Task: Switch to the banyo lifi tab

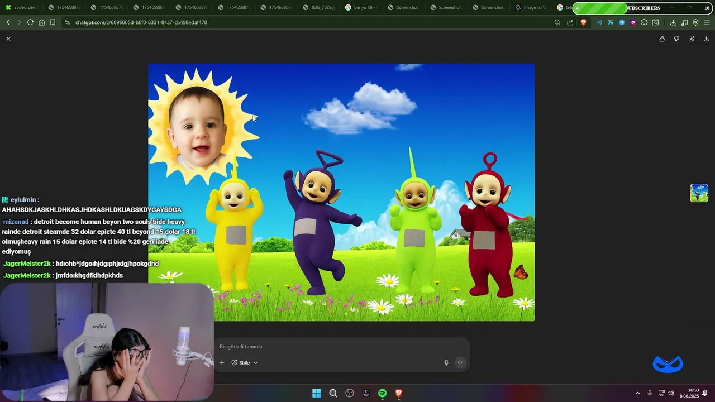Action: click(361, 7)
